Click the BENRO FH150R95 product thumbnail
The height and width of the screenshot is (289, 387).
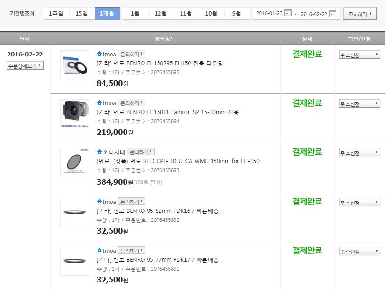[75, 65]
